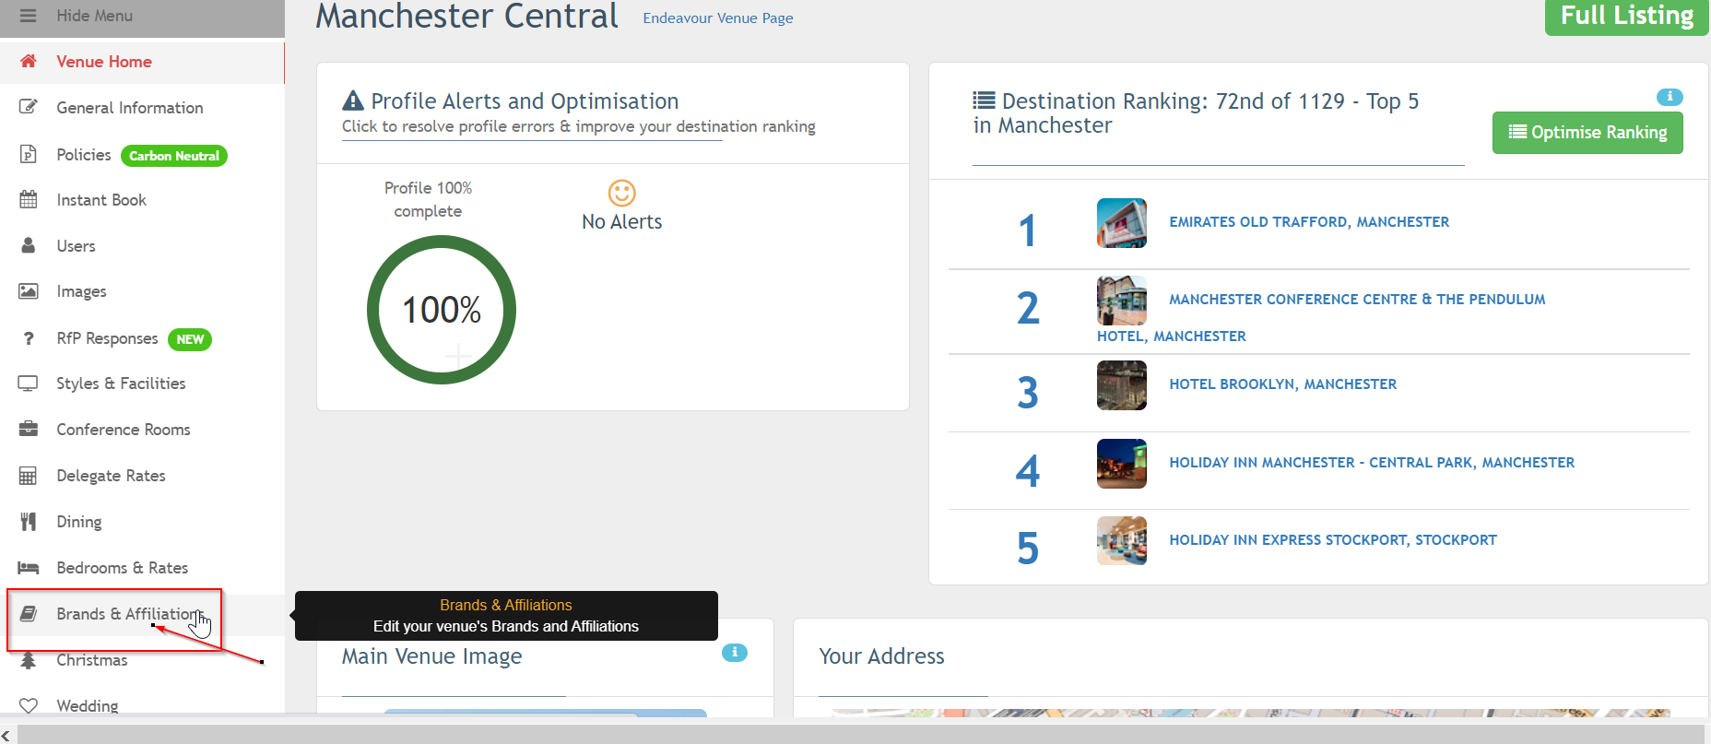Click the Delegate Rates table icon
The height and width of the screenshot is (744, 1711).
[29, 476]
